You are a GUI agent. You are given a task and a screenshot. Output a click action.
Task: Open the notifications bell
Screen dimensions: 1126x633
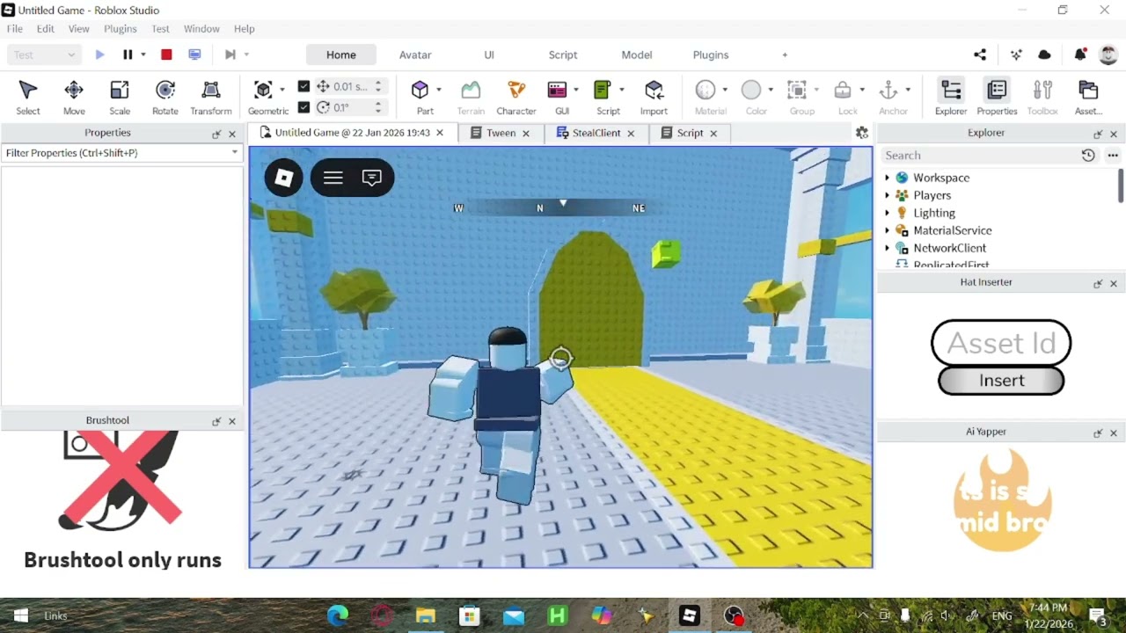tap(1080, 55)
